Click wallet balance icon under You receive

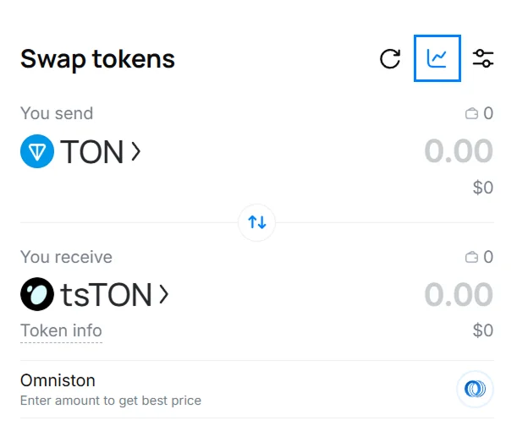click(x=472, y=257)
